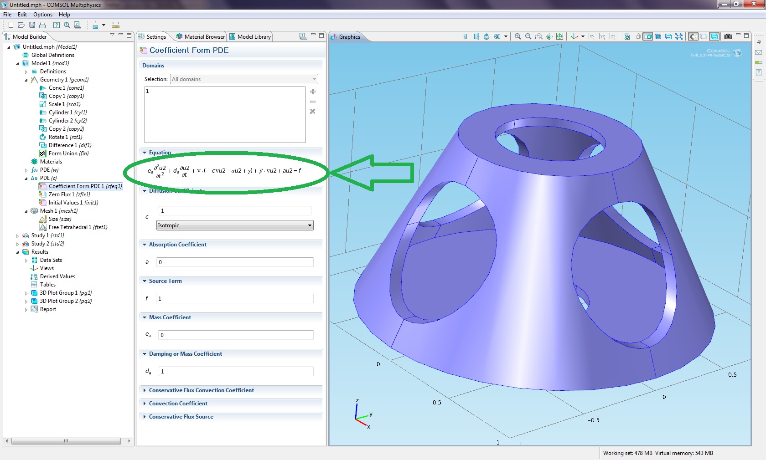
Task: Collapse the Mesh 1 tree node
Action: click(x=26, y=211)
